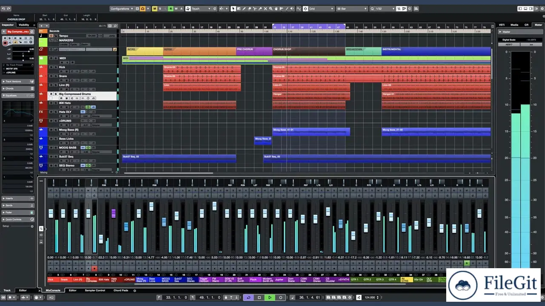Open the Media right zone tab
This screenshot has width=545, height=306.
pos(514,25)
